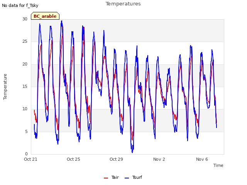Click the Temperatures chart title
This screenshot has width=247, height=185.
point(123,4)
